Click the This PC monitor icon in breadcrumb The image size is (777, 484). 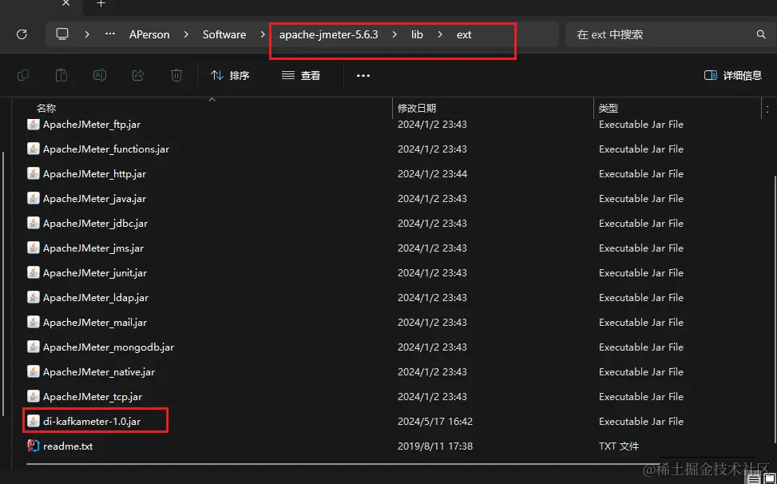click(62, 34)
